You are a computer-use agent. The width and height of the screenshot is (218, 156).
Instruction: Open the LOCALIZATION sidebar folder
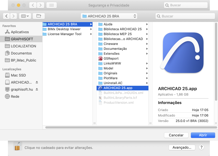20,46
